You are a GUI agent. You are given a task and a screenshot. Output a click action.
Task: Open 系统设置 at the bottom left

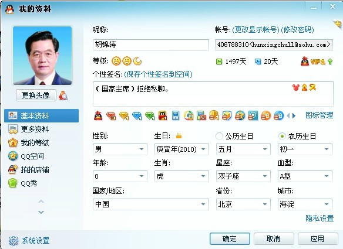29,241
